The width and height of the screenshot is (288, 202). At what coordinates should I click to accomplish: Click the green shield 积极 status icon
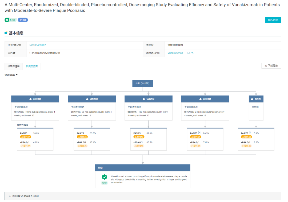click(7, 20)
